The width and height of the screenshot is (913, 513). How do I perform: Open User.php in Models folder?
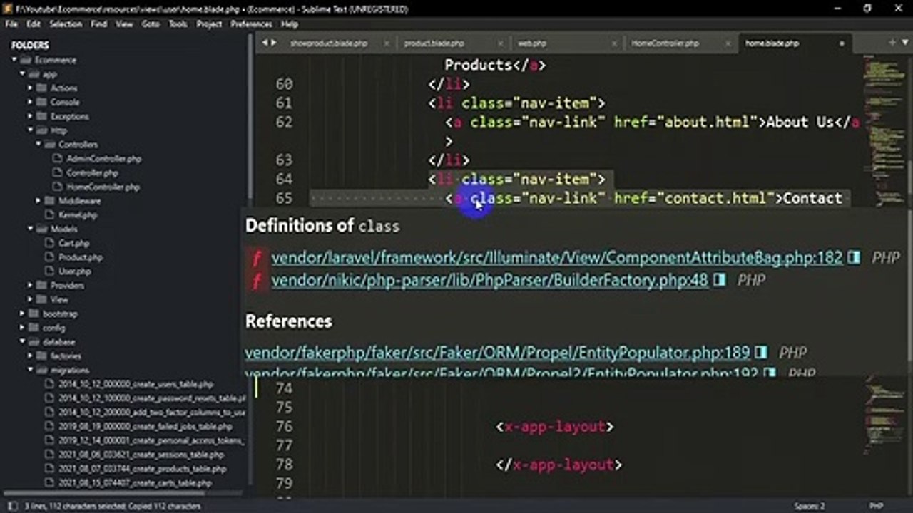(x=74, y=271)
